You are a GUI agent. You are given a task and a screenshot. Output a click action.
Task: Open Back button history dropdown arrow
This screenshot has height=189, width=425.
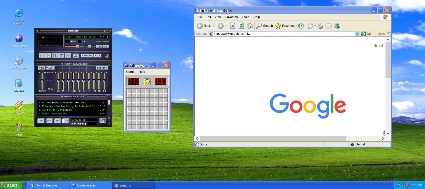coord(213,26)
